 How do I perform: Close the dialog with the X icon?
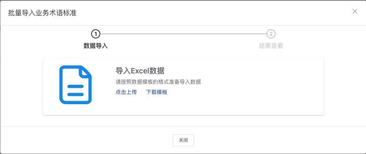tap(355, 11)
